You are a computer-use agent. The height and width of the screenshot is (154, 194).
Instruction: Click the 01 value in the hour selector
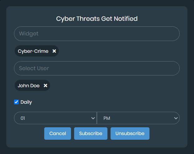(23, 118)
